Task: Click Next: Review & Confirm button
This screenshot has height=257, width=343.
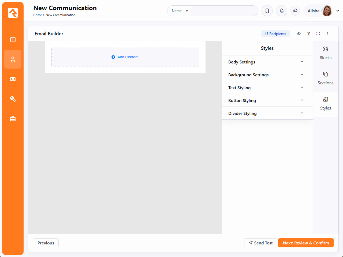Action: pyautogui.click(x=306, y=243)
